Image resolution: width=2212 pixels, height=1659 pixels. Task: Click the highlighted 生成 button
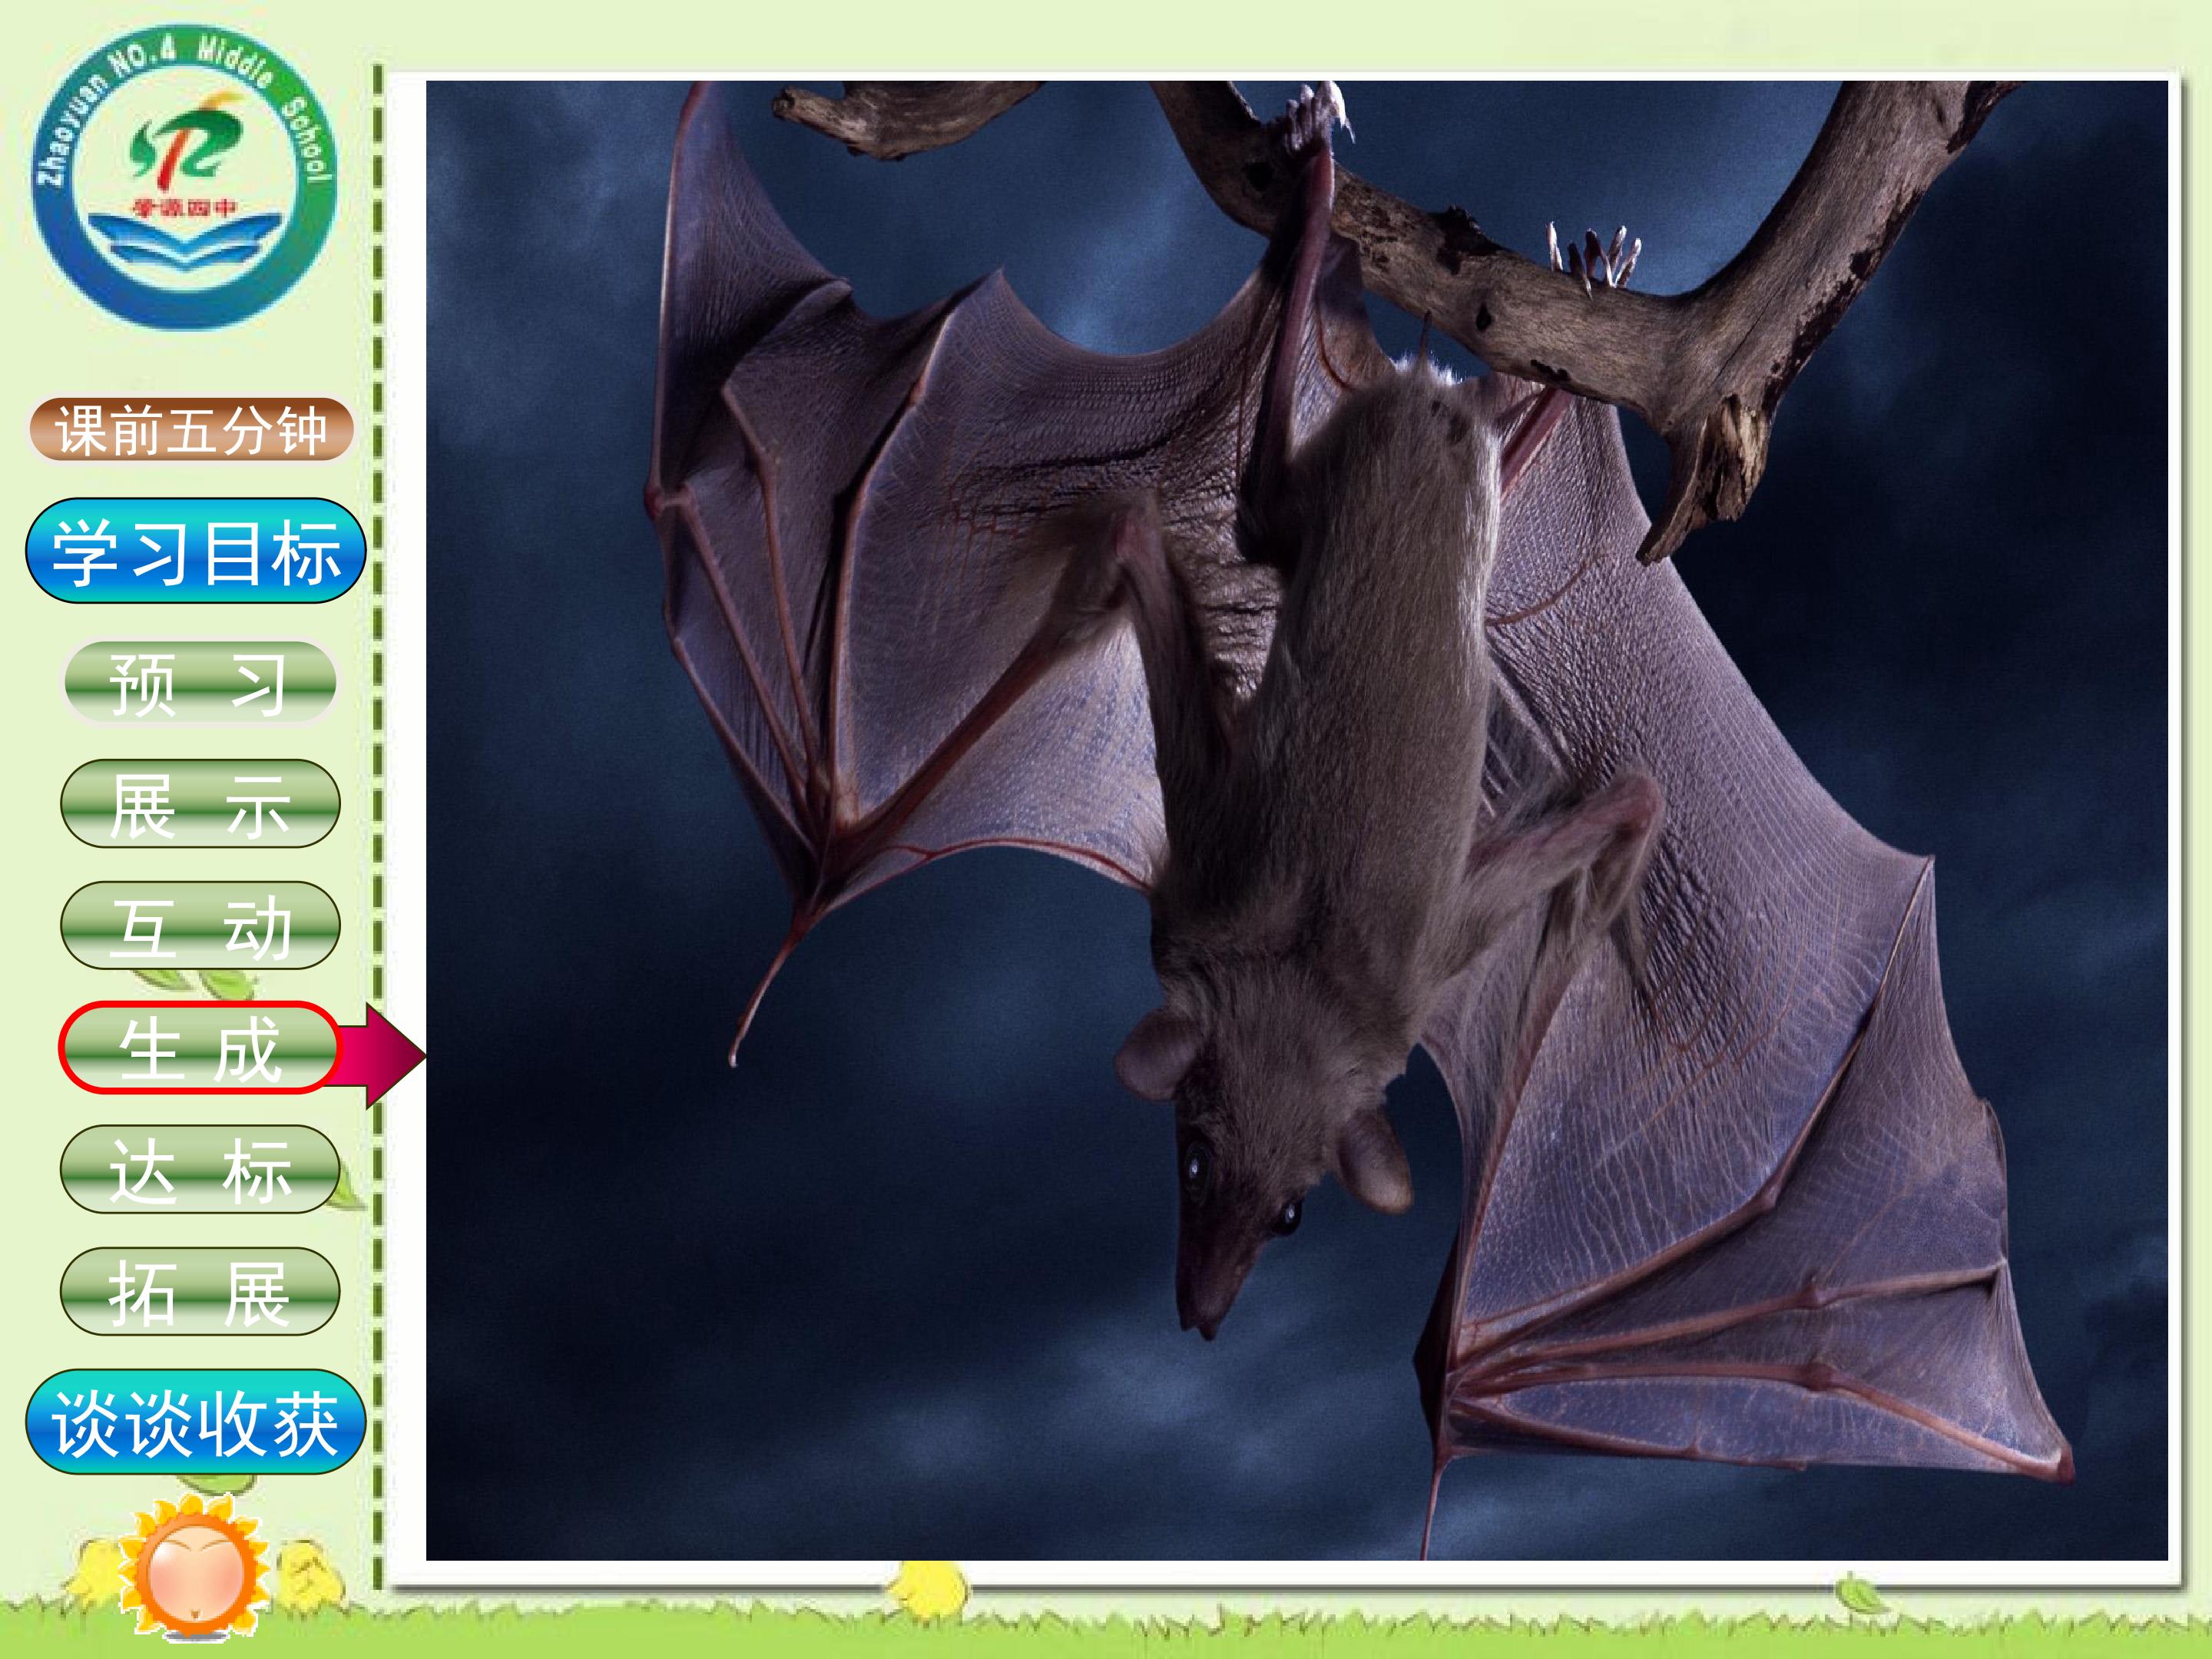tap(199, 1047)
